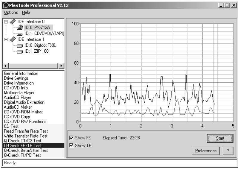Image resolution: width=238 pixels, height=169 pixels.
Task: Click the device tree right scroll arrow
Action: 61,66
